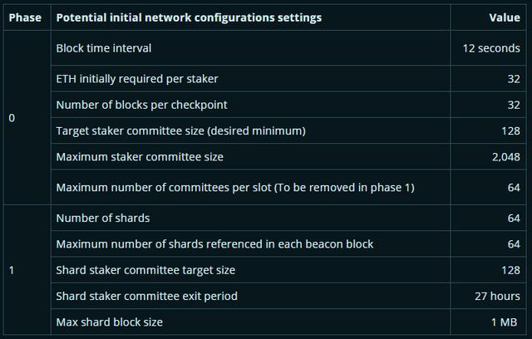Select the Number of shards row label
This screenshot has height=339, width=532.
pyautogui.click(x=102, y=218)
